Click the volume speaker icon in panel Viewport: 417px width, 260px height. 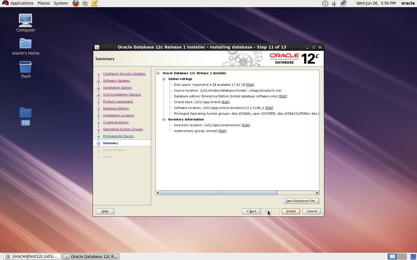tap(334, 3)
